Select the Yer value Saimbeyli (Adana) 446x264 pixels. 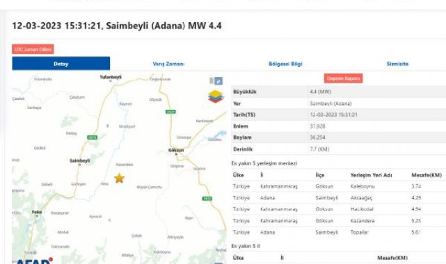click(330, 104)
